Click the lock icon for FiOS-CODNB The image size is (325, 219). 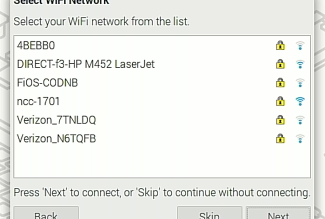(280, 82)
